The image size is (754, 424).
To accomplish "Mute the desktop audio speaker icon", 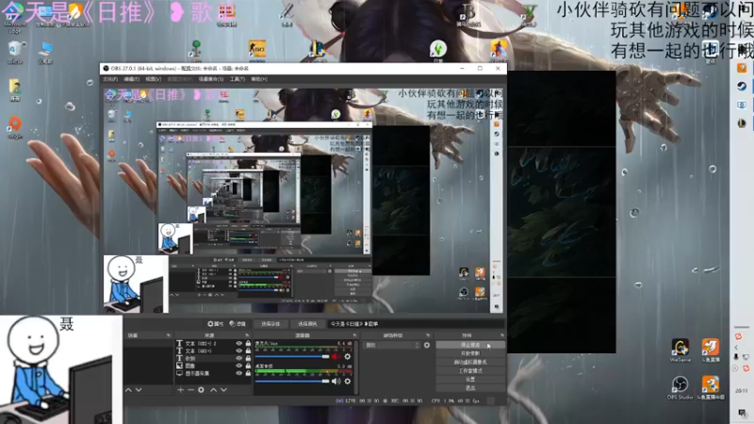I will point(336,382).
